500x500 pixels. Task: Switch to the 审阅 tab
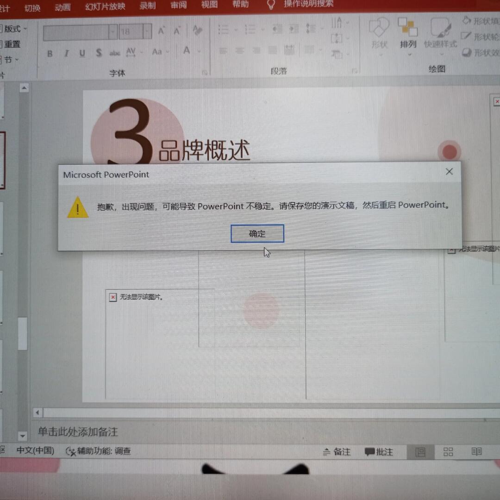point(179,5)
